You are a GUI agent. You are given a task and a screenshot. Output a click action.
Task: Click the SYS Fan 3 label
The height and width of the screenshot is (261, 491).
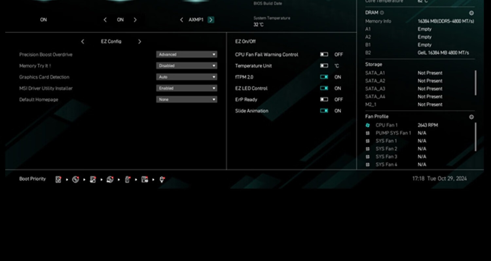pos(386,157)
